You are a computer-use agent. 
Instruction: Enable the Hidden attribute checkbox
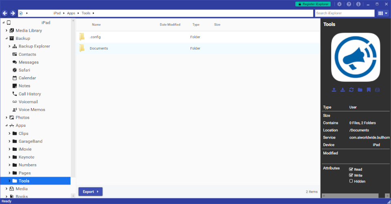[x=351, y=181]
